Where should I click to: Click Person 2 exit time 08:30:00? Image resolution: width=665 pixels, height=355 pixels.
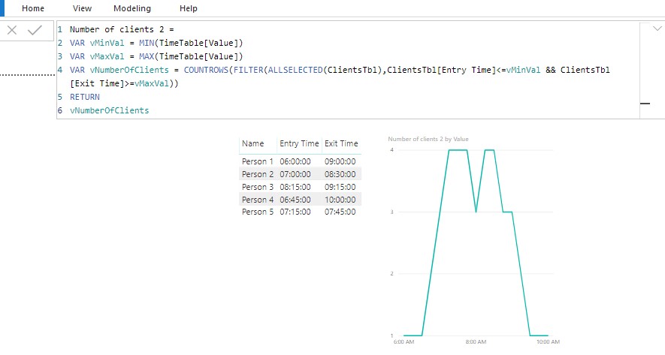click(340, 174)
